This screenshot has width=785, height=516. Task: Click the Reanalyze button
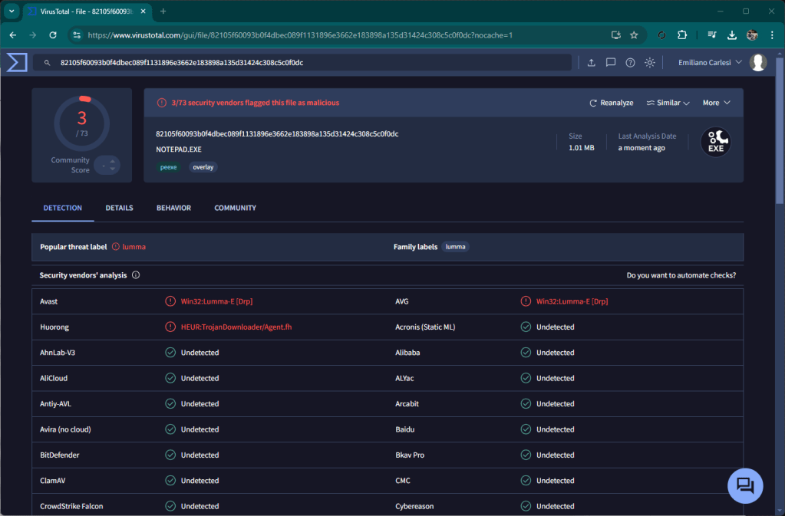(x=611, y=103)
